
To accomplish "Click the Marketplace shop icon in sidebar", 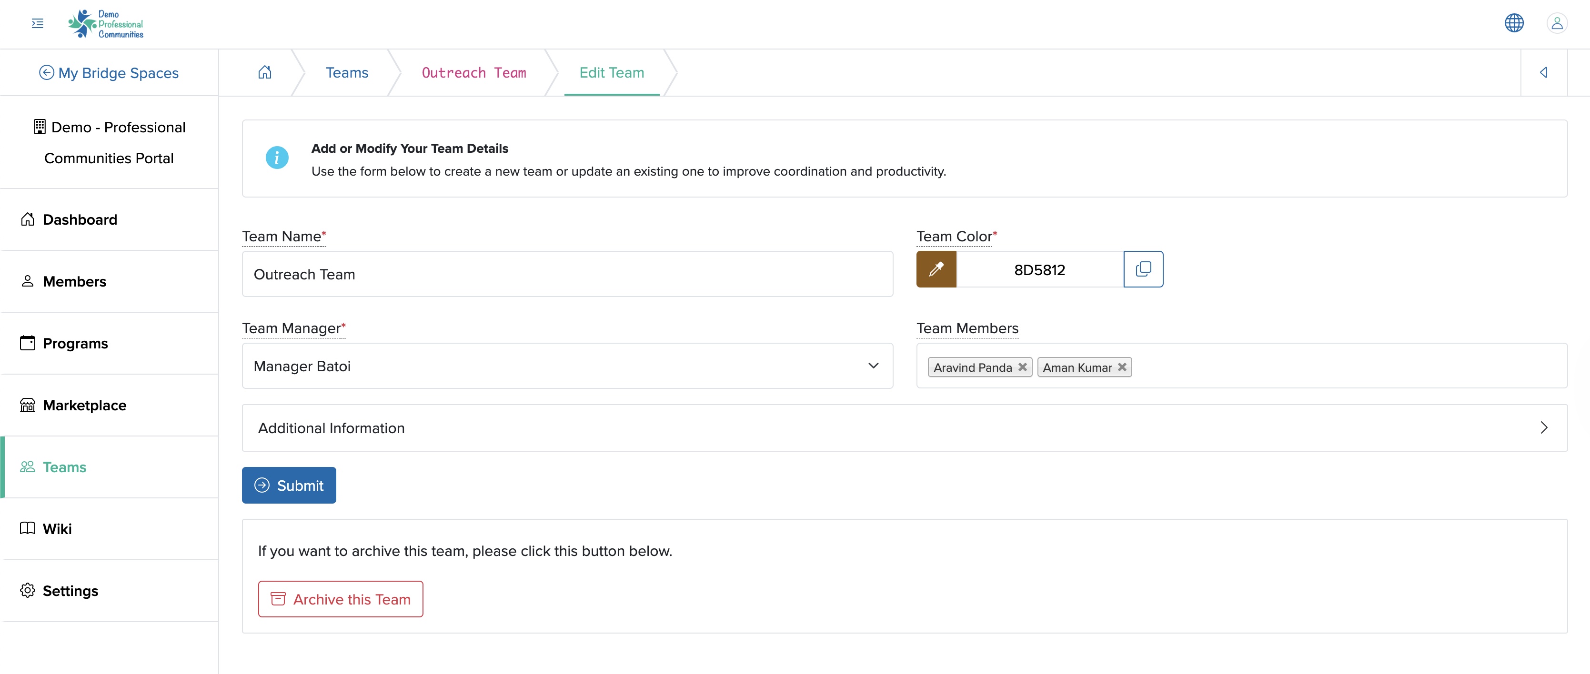I will point(28,405).
